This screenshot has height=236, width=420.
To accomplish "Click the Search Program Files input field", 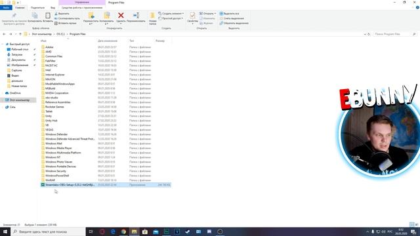I will (393, 34).
